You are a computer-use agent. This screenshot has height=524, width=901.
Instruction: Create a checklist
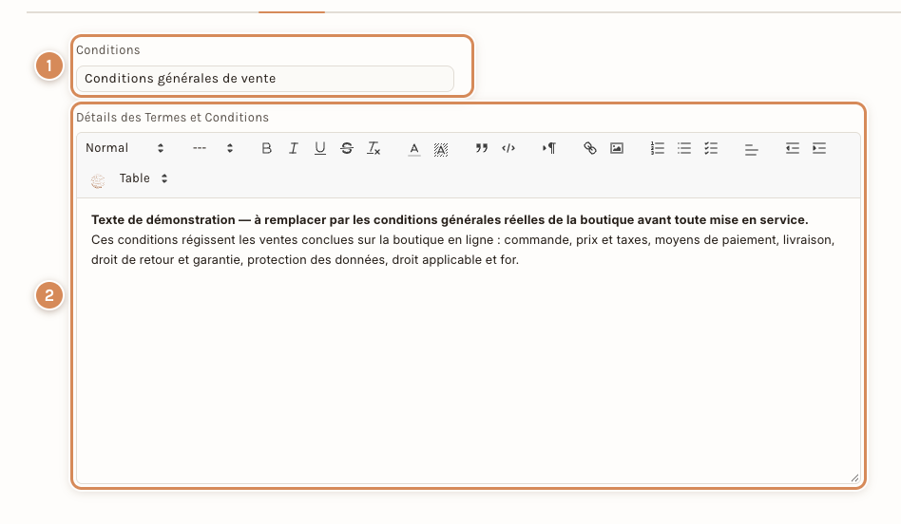click(x=711, y=148)
